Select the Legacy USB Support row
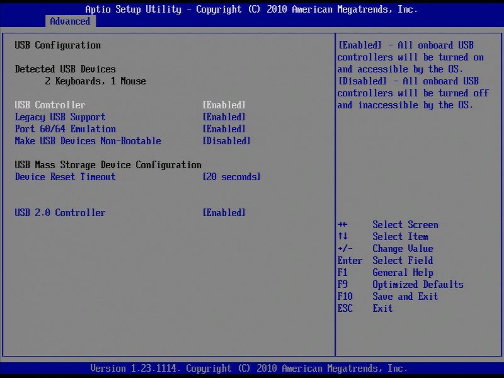 62,117
